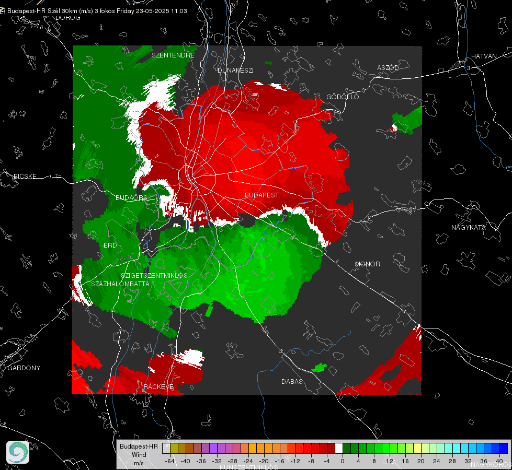Screen dimensions: 512x470
Task: Click the swirl weather service logo
Action: (18, 452)
